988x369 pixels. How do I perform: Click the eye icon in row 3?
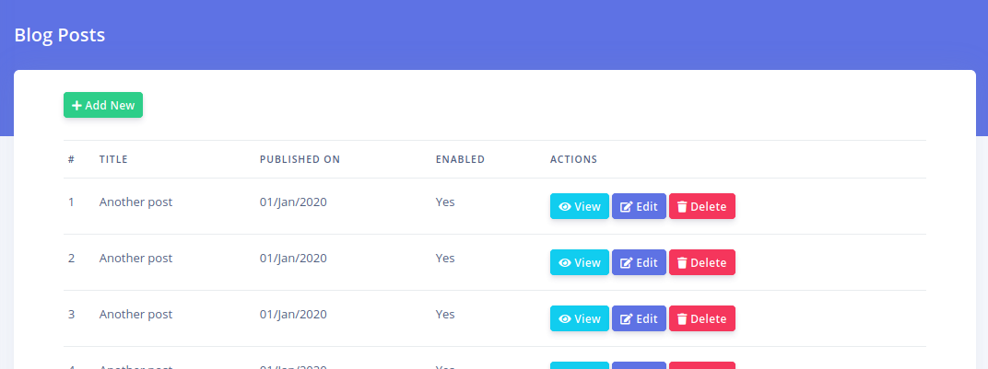pyautogui.click(x=565, y=319)
